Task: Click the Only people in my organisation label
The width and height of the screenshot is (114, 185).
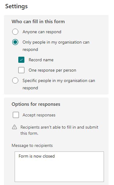Action: pyautogui.click(x=56, y=46)
